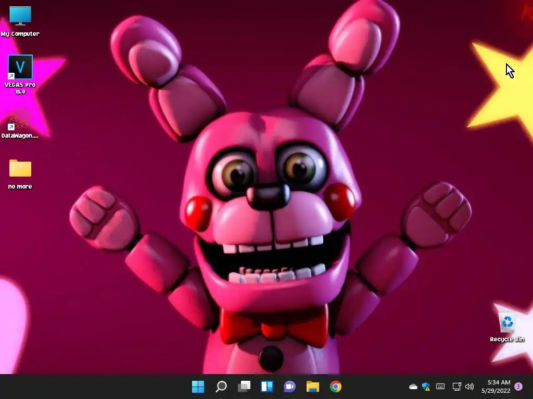533x399 pixels.
Task: Click the 'Recycle Bin' label text
Action: (507, 339)
